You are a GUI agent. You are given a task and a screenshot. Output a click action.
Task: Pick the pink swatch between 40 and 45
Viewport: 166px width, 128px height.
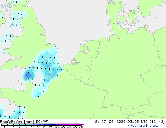(x=71, y=125)
